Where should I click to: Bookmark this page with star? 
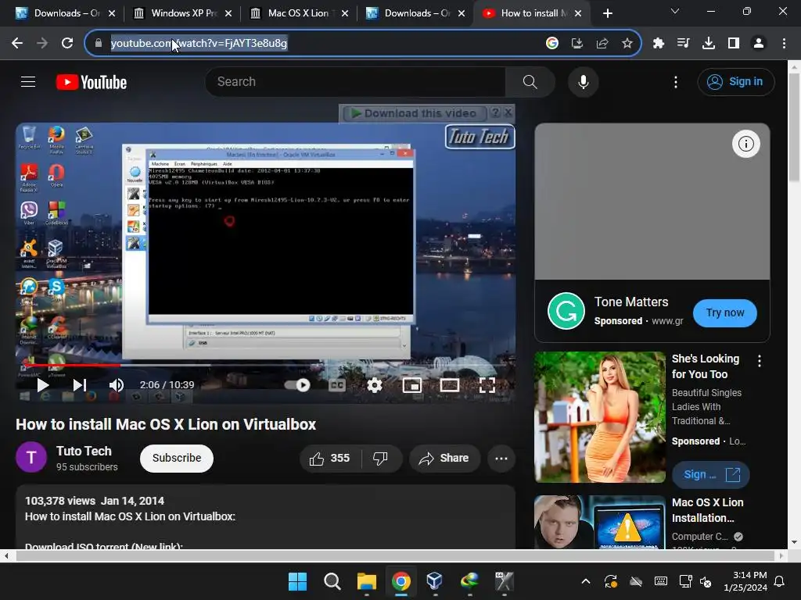[627, 44]
